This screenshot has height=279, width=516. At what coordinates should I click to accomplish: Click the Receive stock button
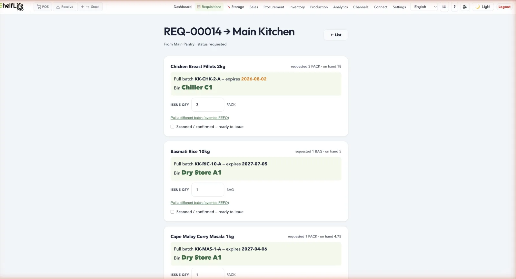point(64,7)
